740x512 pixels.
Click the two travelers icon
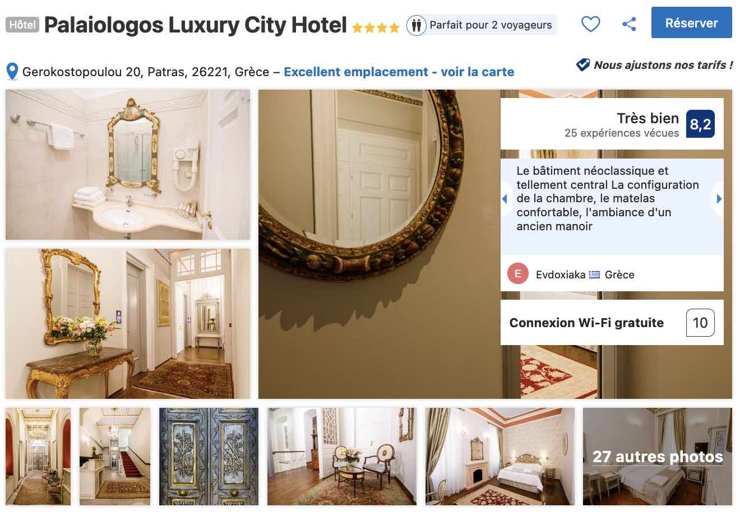[416, 25]
